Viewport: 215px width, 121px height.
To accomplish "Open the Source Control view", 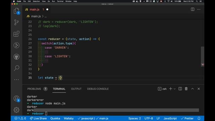I will click(16, 23).
